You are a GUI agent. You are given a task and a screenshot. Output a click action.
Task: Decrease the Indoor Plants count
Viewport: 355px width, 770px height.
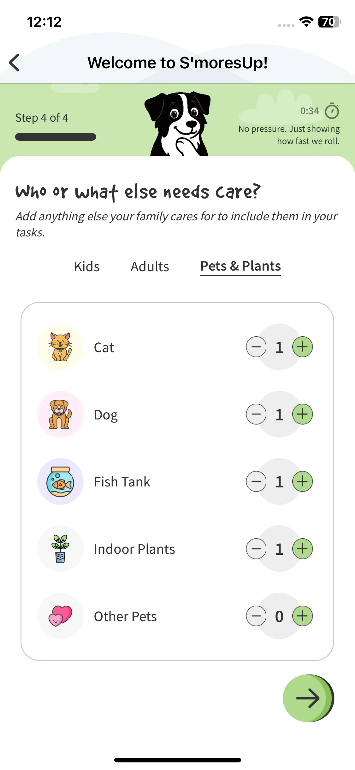256,549
